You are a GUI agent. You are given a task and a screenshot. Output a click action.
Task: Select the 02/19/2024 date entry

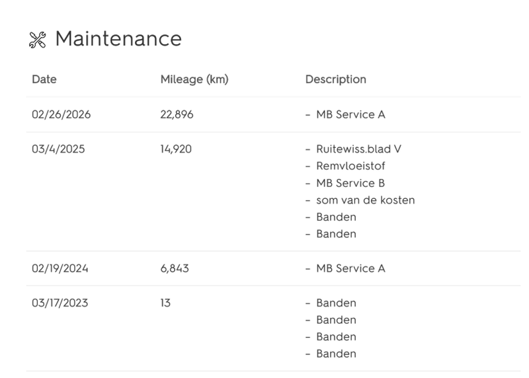[60, 268]
